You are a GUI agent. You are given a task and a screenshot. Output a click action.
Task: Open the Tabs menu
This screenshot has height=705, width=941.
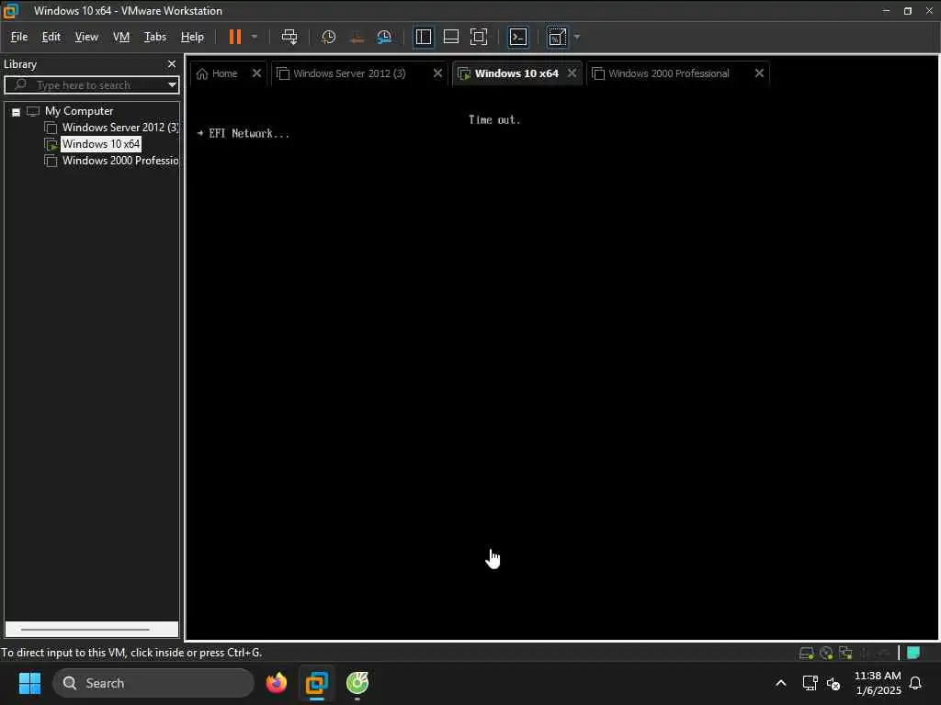pyautogui.click(x=154, y=37)
